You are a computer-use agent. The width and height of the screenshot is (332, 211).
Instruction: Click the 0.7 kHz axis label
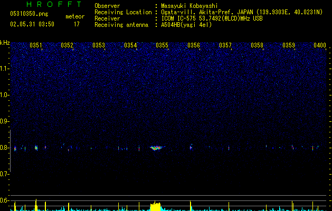point(5,174)
